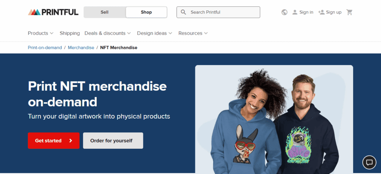Click the magnifying glass search icon
Screen dimensions: 381x174
[x=183, y=12]
